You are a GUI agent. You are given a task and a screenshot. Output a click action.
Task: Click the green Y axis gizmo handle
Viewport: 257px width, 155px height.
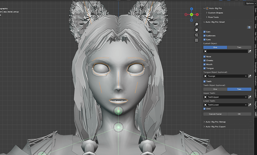191,15
